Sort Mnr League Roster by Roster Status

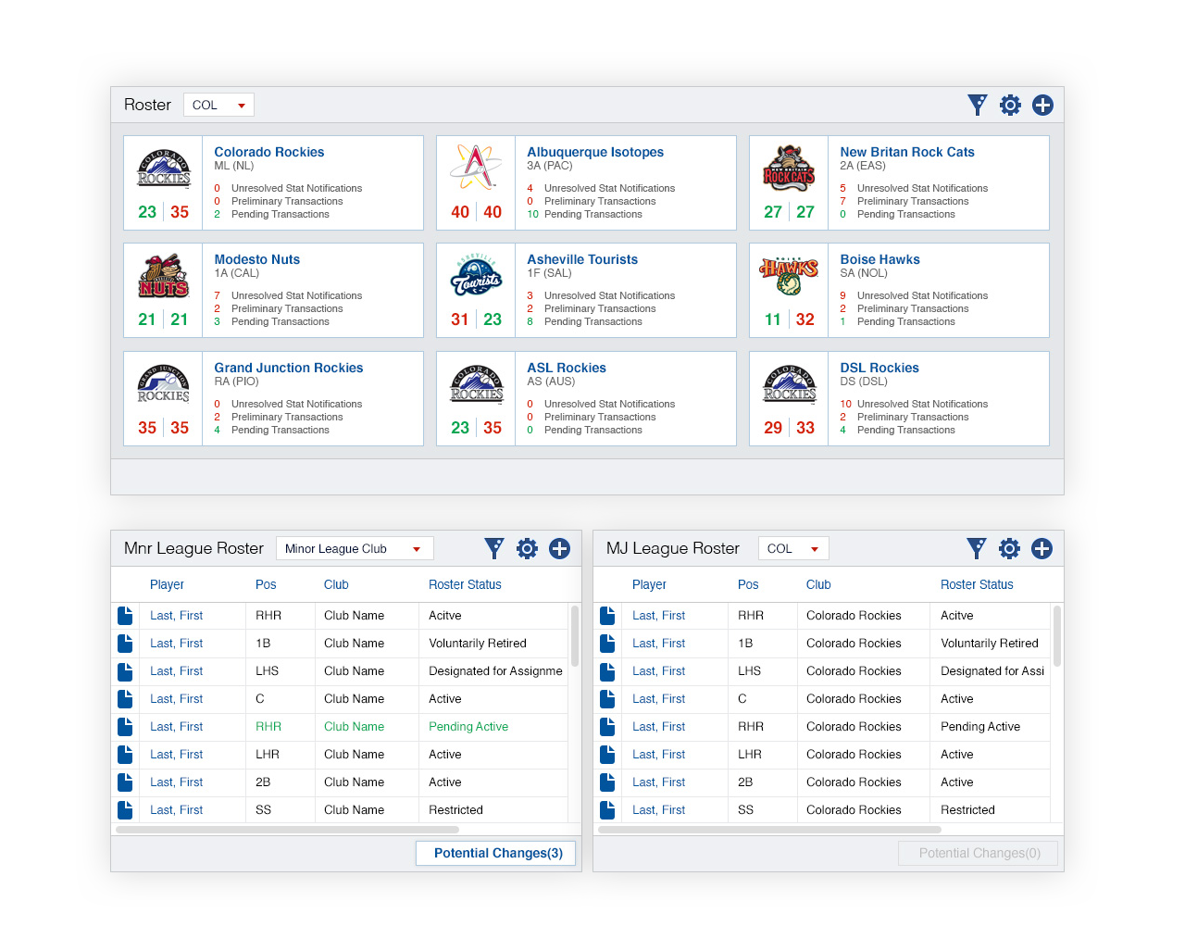click(x=465, y=584)
